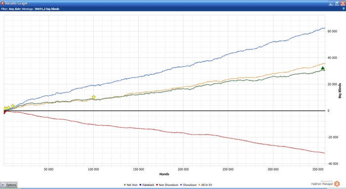Select the green Net Won legend swatch
The image size is (346, 189).
125,185
